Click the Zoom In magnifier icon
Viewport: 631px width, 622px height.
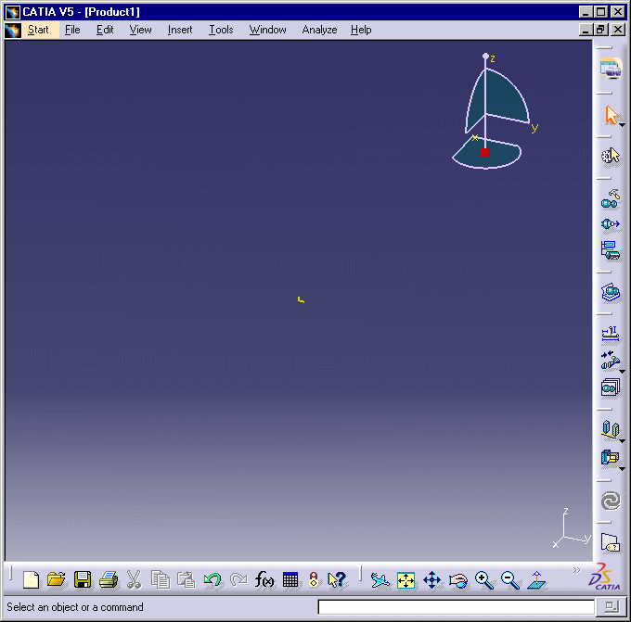click(x=483, y=580)
